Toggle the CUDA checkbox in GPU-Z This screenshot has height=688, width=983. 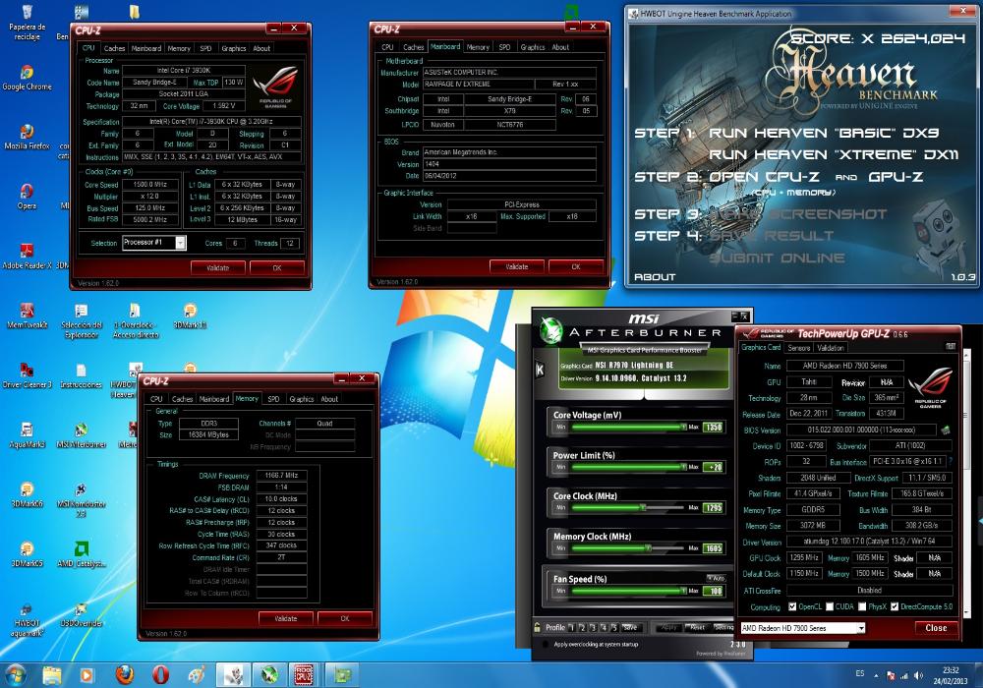tap(830, 606)
